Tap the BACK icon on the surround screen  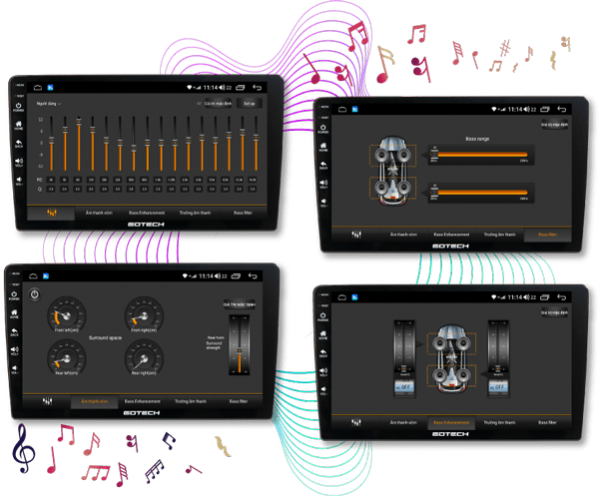pyautogui.click(x=16, y=331)
